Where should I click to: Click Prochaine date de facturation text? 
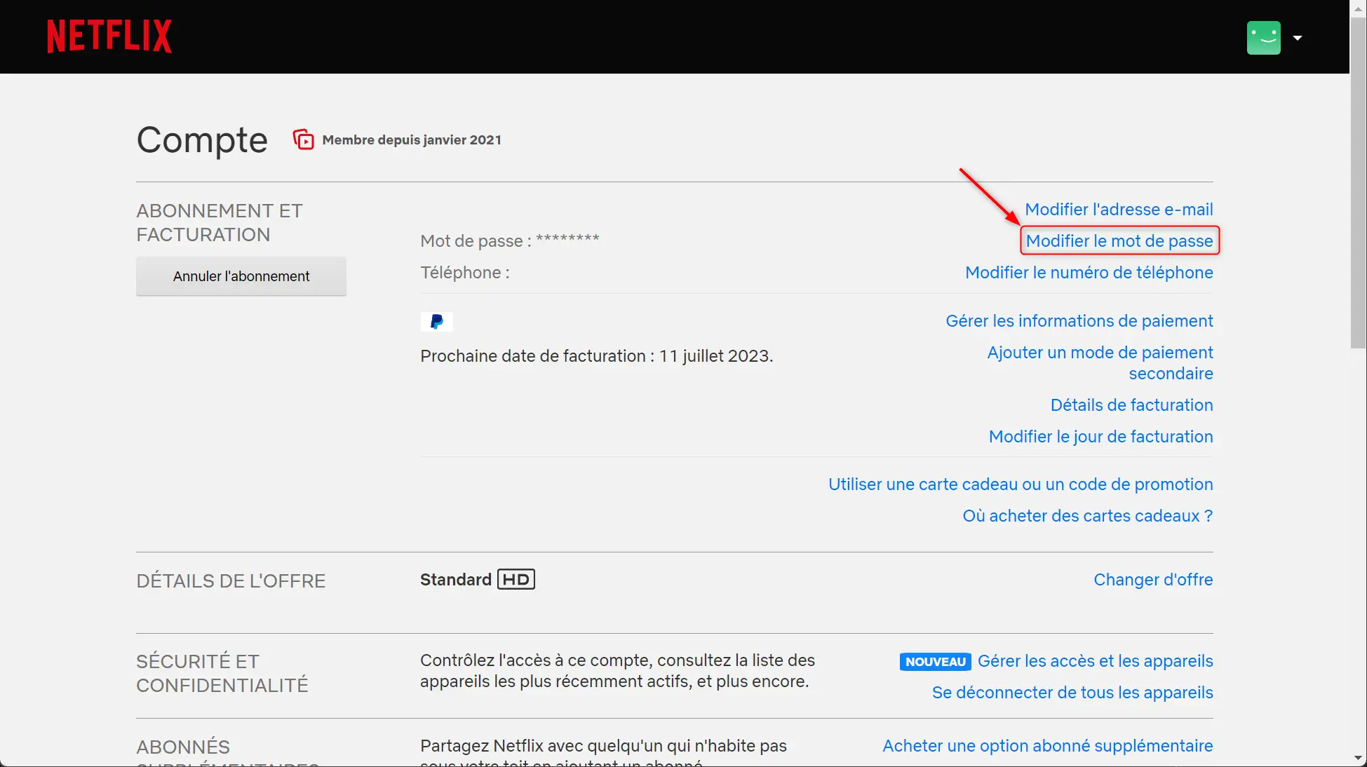(x=596, y=356)
